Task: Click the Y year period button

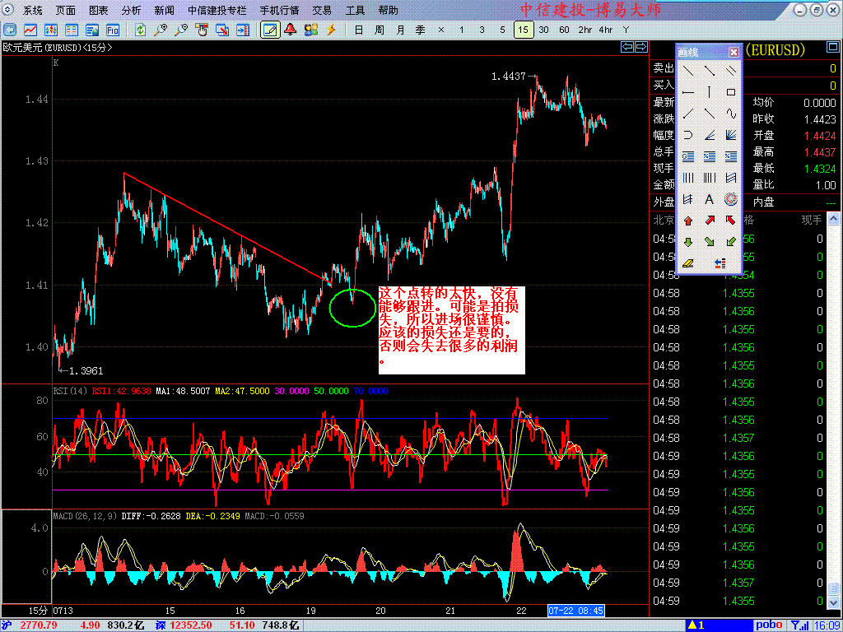Action: [626, 30]
